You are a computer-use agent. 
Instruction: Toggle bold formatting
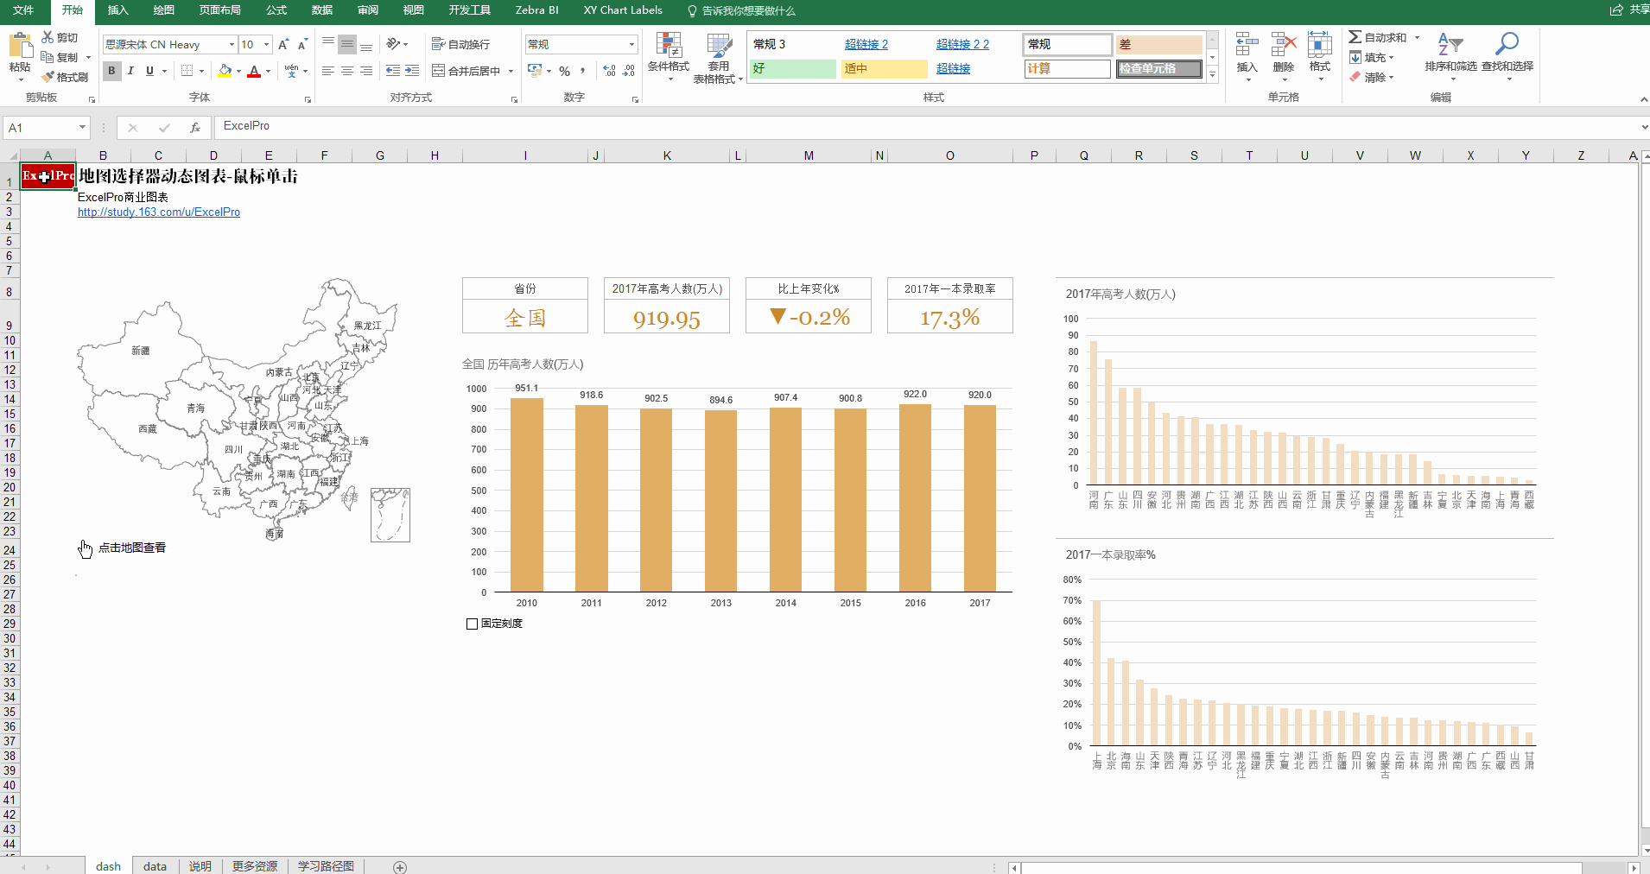coord(111,71)
